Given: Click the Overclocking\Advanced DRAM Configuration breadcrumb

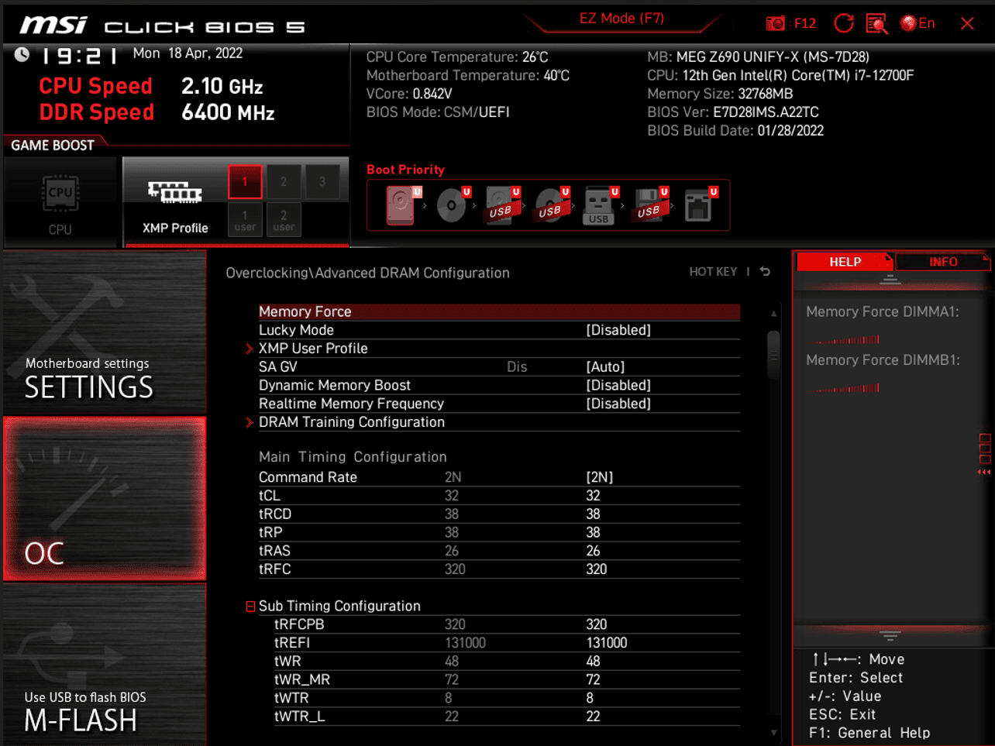Looking at the screenshot, I should tap(367, 273).
